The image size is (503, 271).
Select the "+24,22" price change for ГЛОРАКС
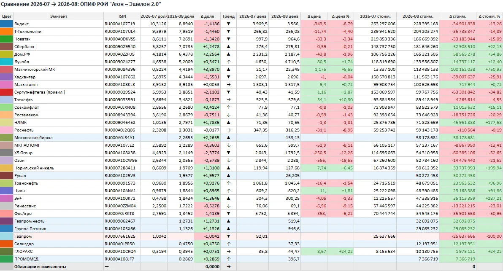coord(346,252)
